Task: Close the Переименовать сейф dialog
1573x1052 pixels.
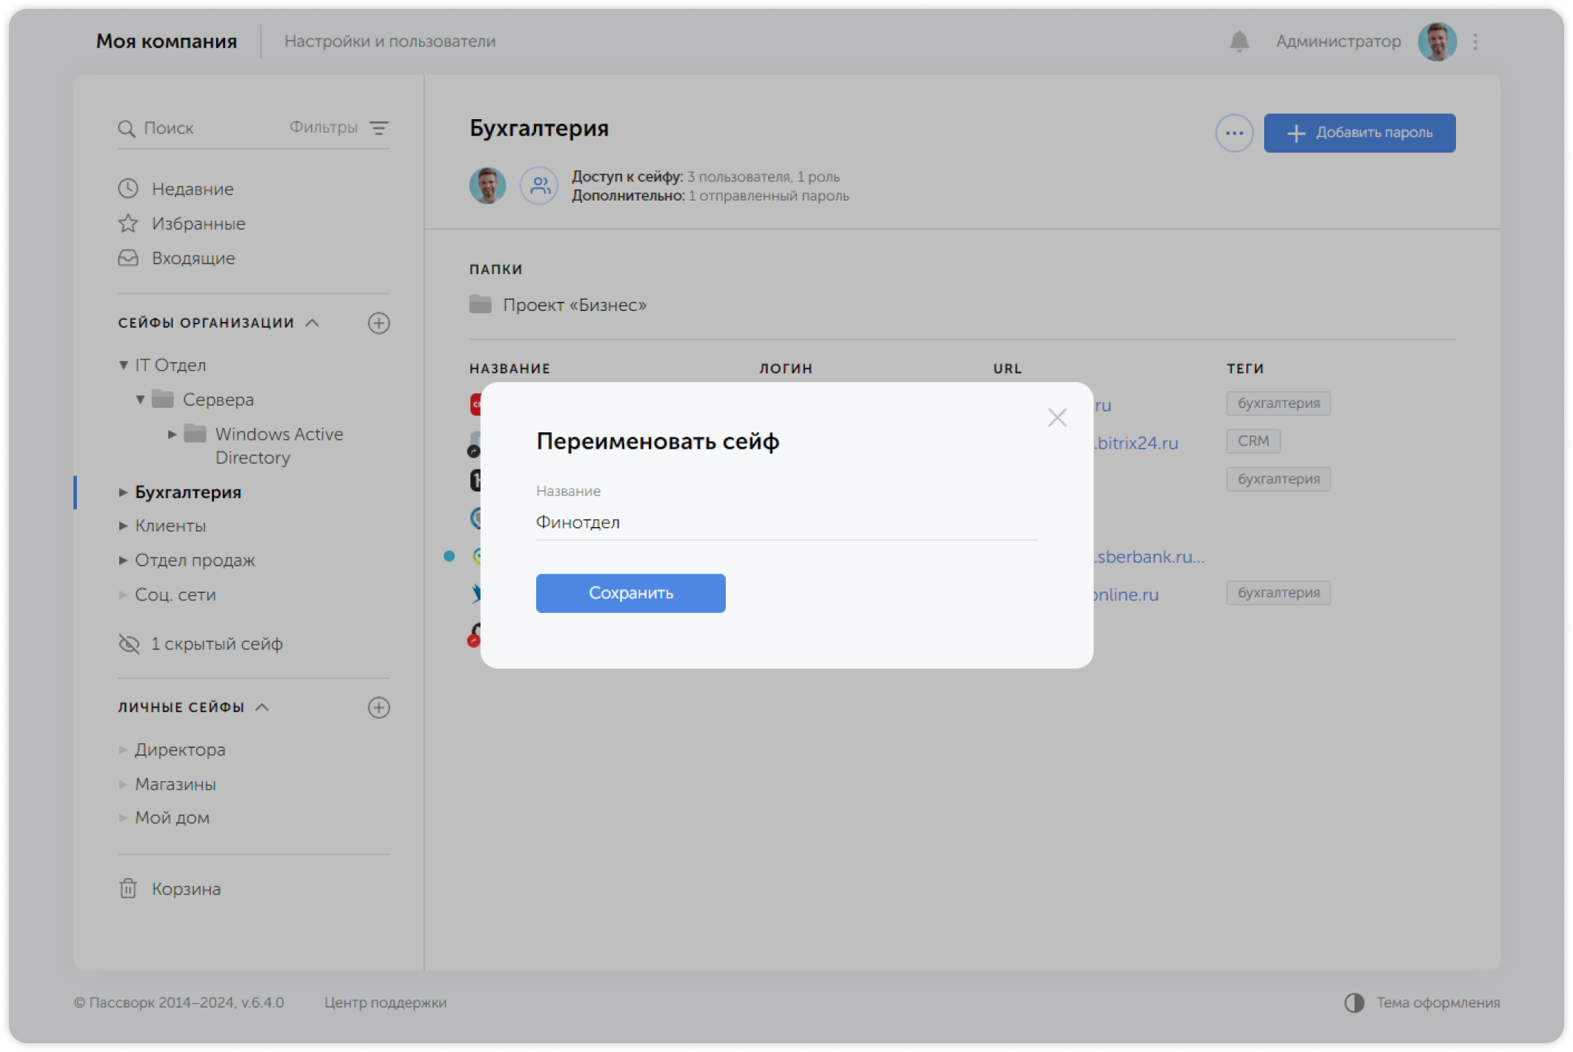Action: (1057, 418)
